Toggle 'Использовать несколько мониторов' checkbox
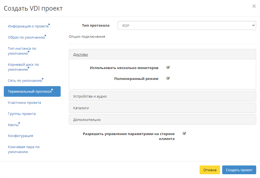 pyautogui.click(x=168, y=68)
